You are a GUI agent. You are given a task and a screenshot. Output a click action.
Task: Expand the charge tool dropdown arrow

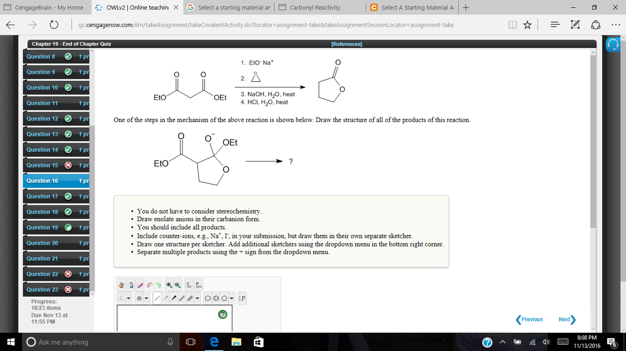click(146, 298)
